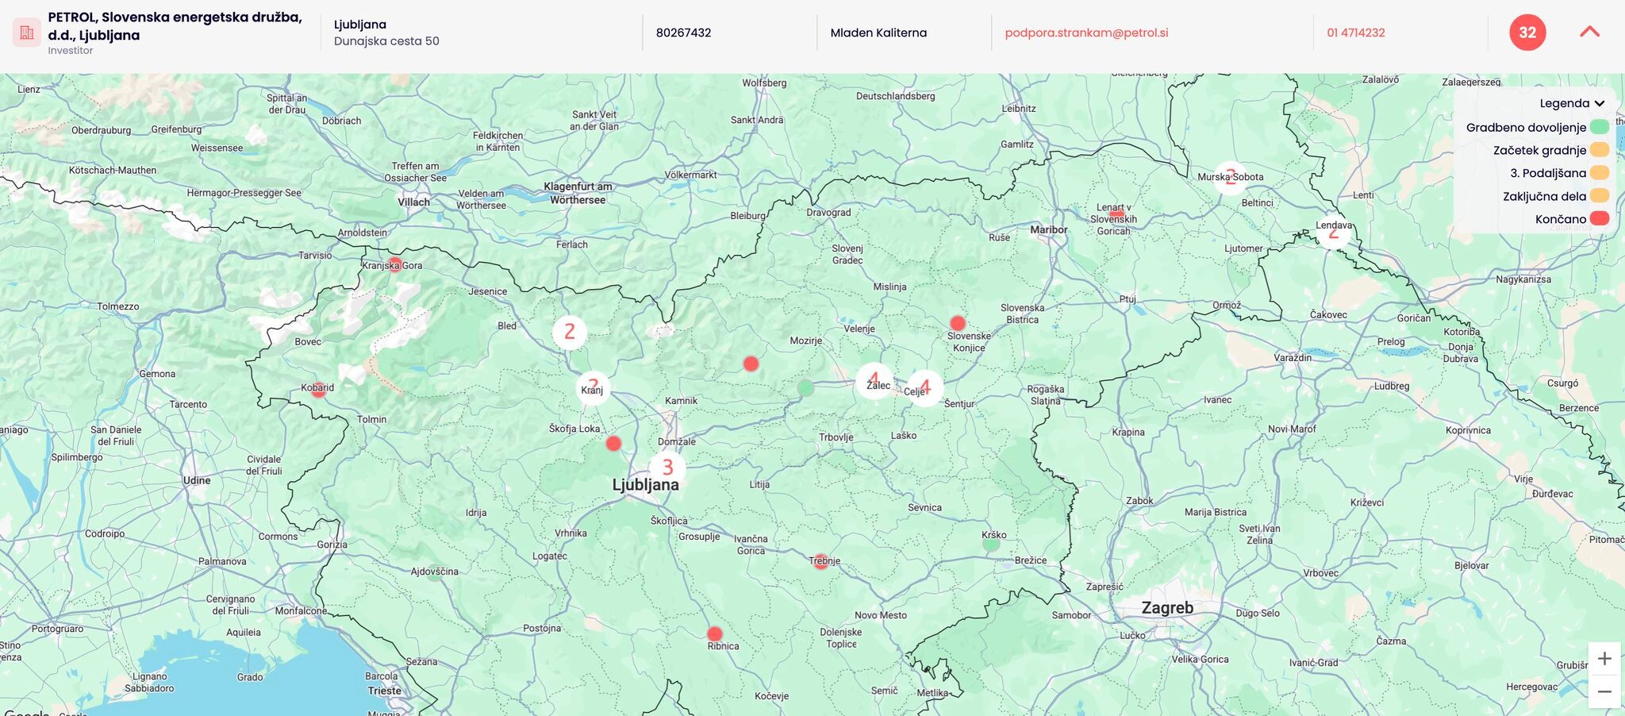Click the orange Zaključna dela swatch

coord(1600,196)
